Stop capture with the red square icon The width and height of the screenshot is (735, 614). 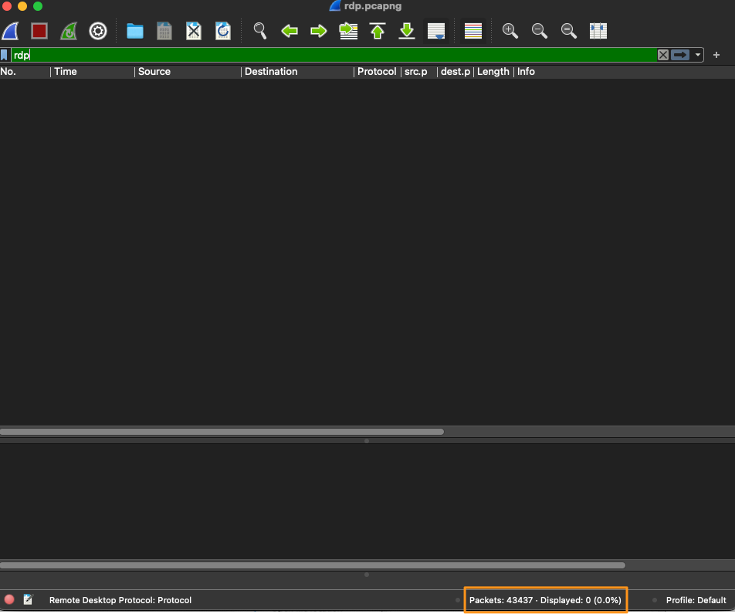39,31
